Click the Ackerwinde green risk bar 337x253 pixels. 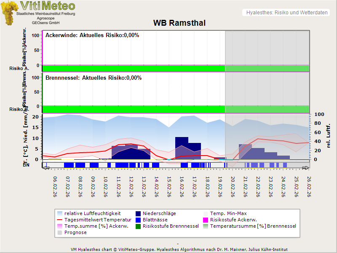(x=134, y=68)
